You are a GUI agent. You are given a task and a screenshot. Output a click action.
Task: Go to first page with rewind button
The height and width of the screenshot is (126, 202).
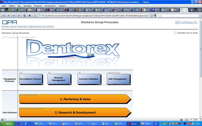click(x=3, y=15)
